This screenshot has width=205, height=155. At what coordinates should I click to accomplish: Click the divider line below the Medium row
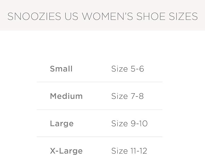pos(99,110)
